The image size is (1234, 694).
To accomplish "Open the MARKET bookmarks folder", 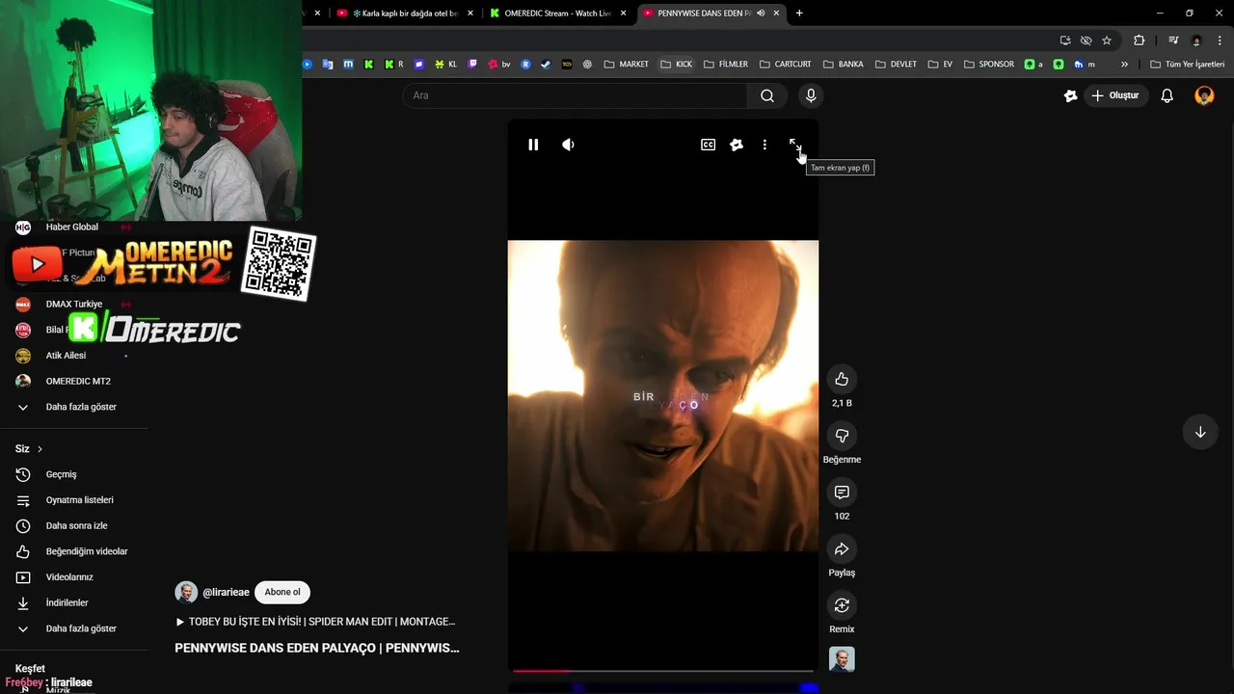I will pos(626,65).
